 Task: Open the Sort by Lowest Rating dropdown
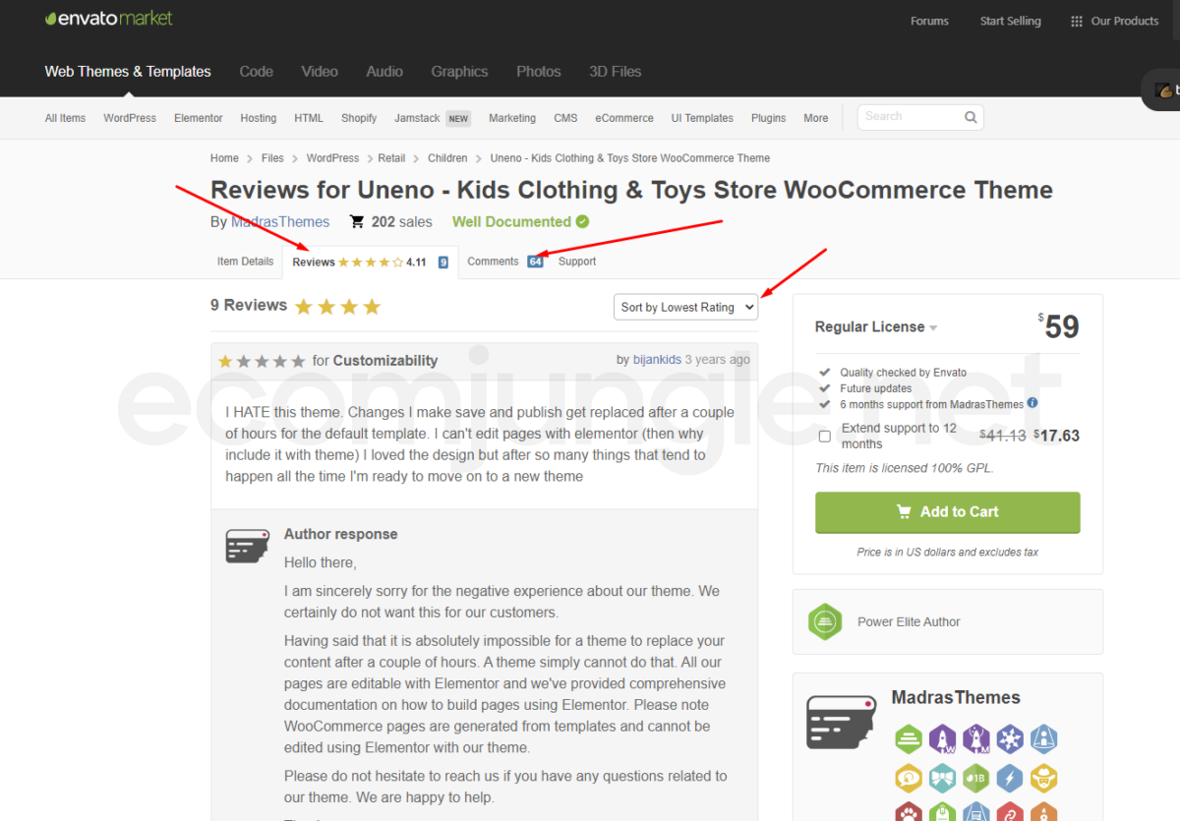tap(685, 307)
